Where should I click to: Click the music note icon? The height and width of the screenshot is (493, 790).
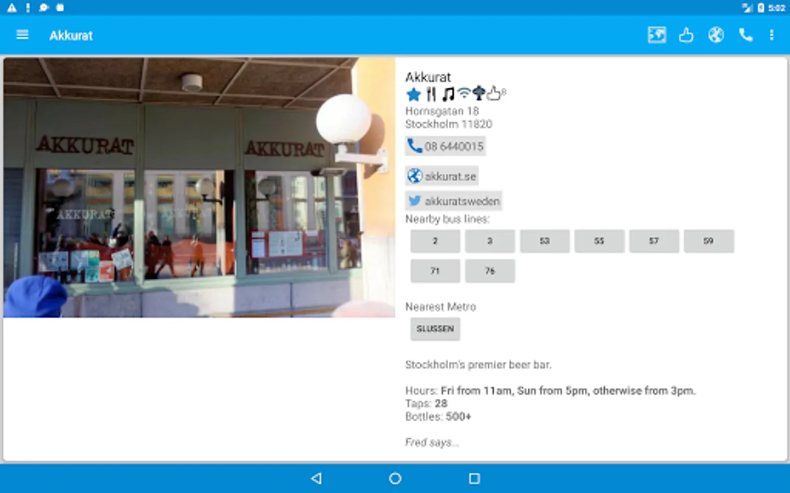pyautogui.click(x=448, y=94)
